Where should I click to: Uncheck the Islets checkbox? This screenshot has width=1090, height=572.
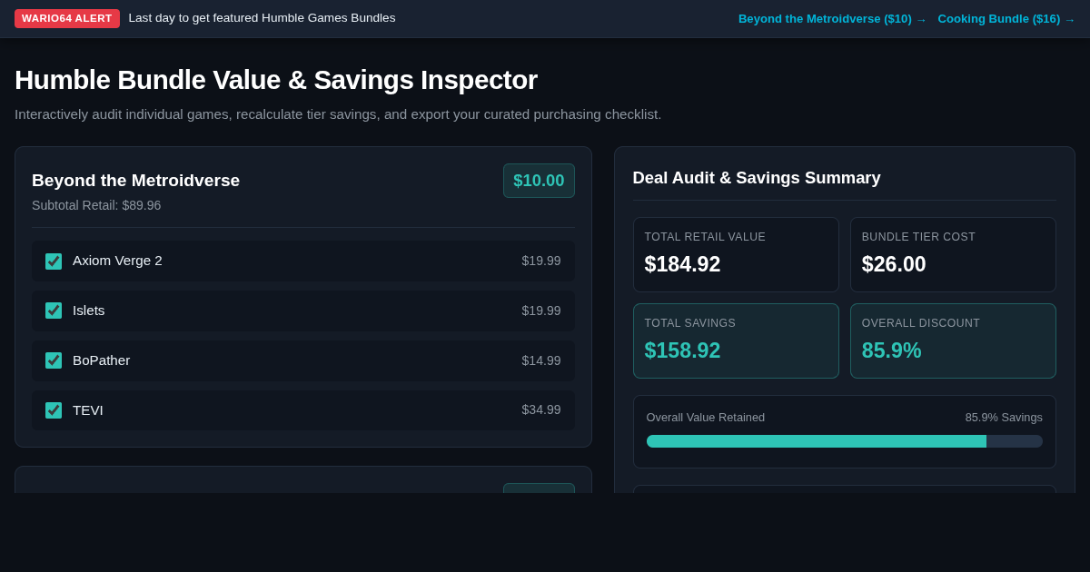(54, 311)
